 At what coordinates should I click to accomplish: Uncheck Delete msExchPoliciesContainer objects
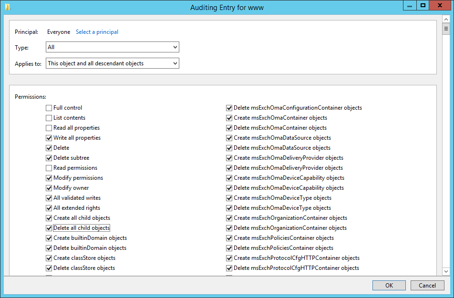pos(229,248)
